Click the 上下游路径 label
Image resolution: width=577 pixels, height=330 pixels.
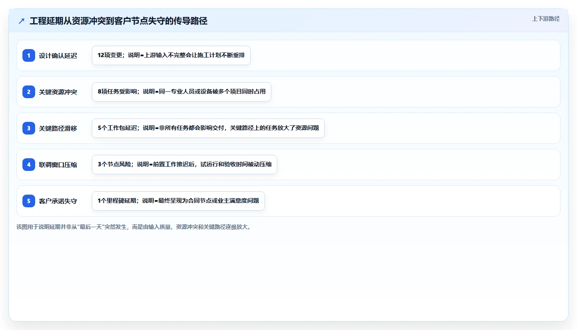point(546,19)
